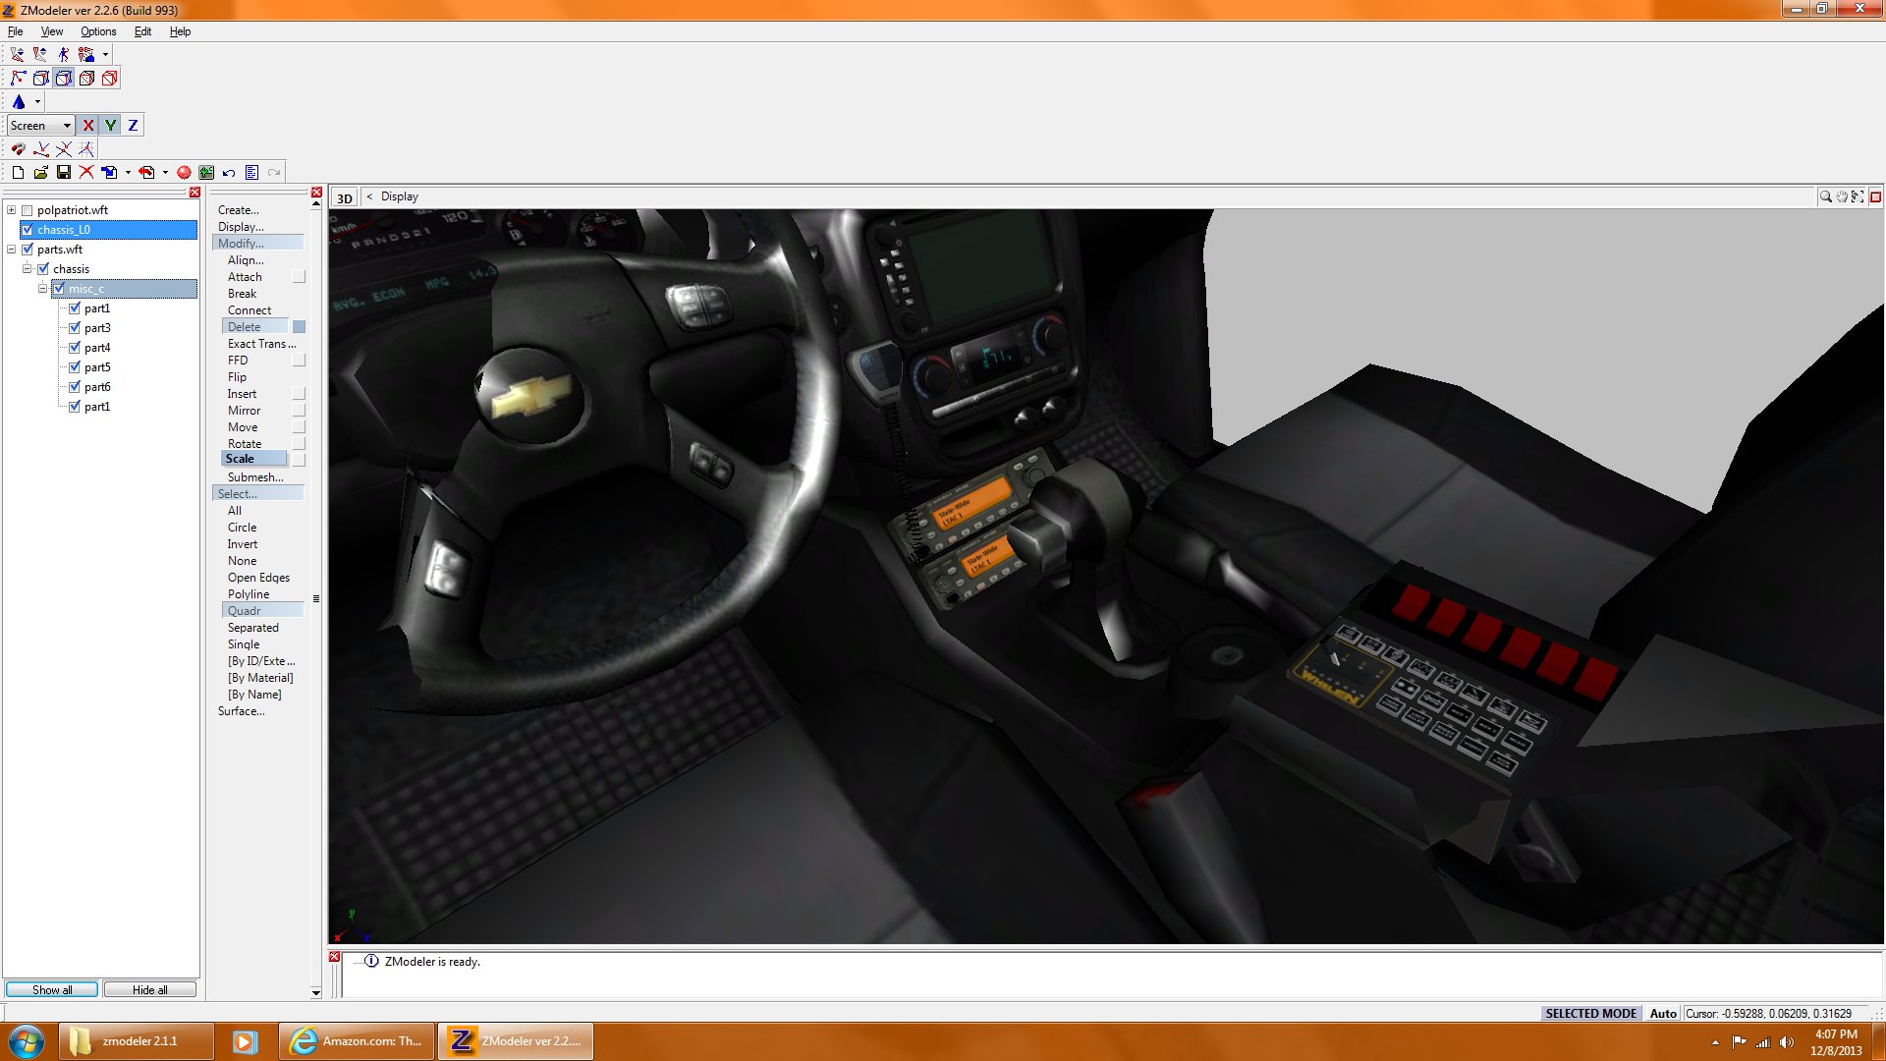Select the Rotate modify tool
Screen dimensions: 1886x1061
coord(245,443)
